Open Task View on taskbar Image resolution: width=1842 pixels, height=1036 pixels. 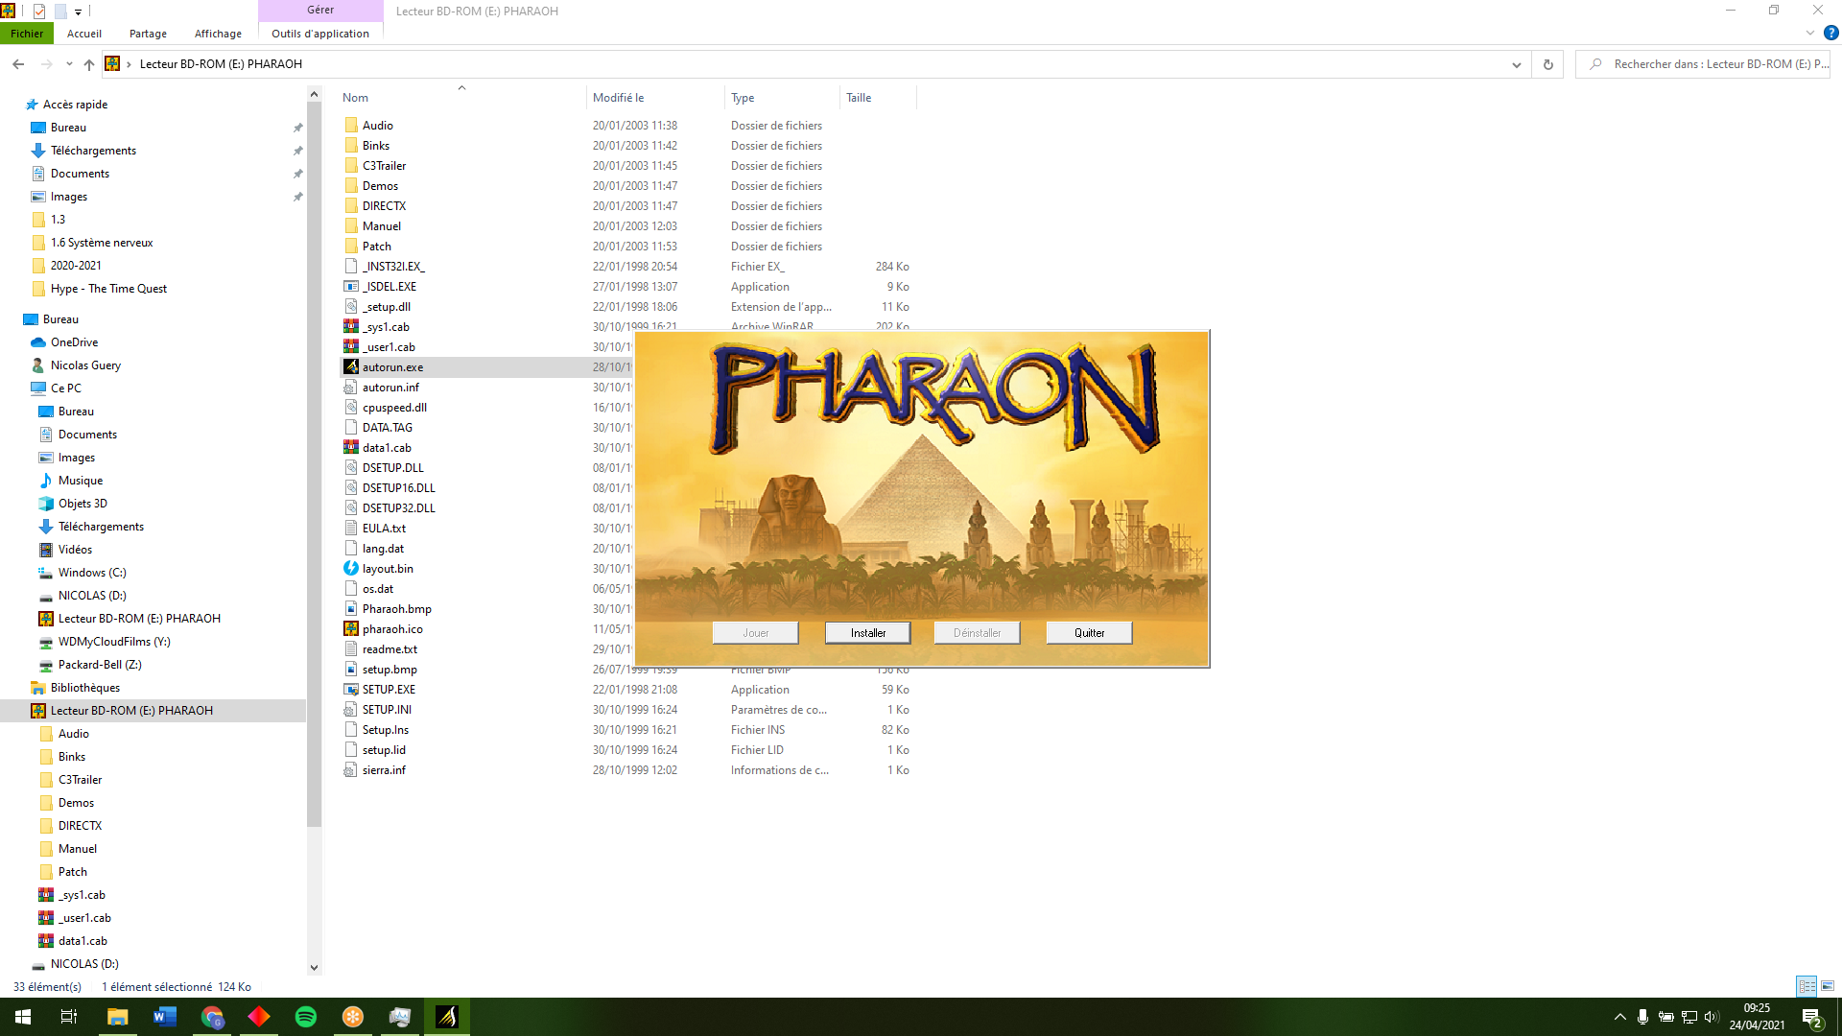pos(69,1017)
